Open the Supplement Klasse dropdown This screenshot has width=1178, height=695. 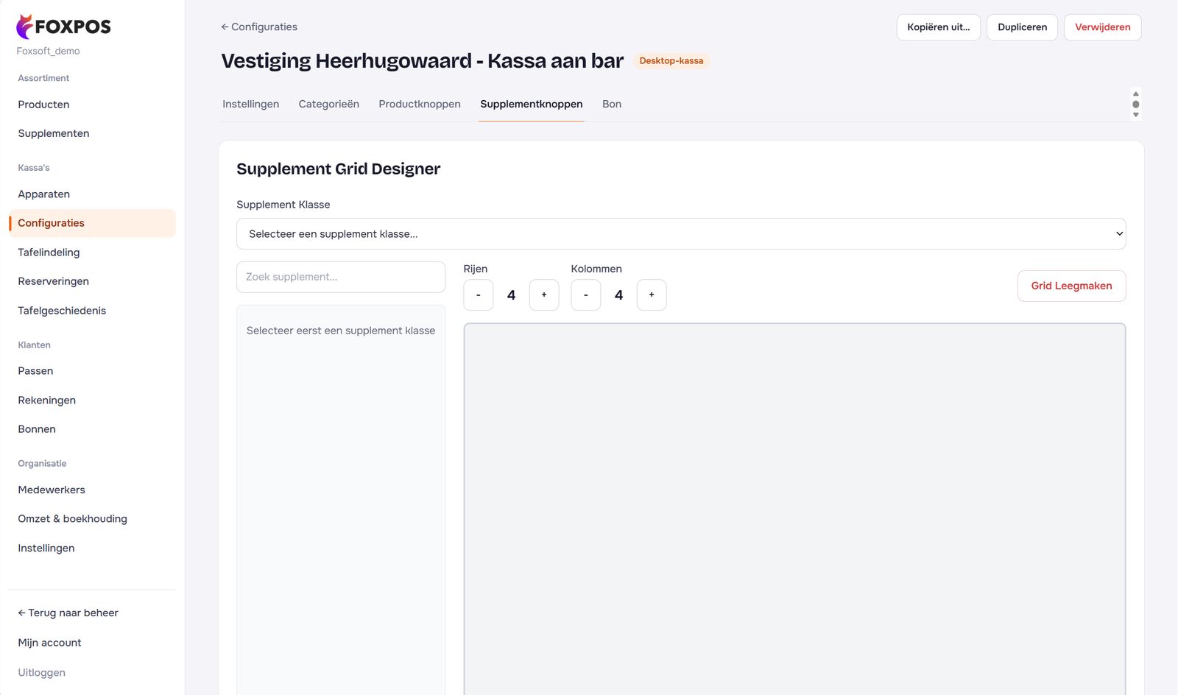681,234
